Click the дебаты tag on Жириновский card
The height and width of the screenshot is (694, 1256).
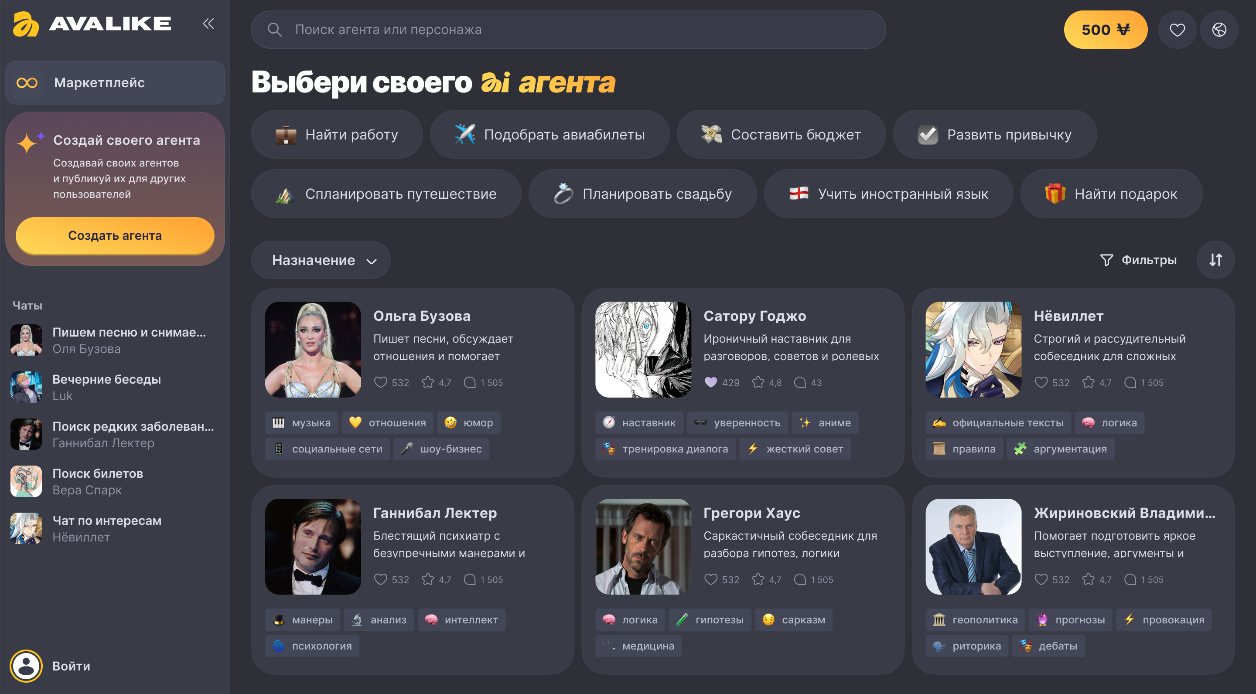point(1049,646)
